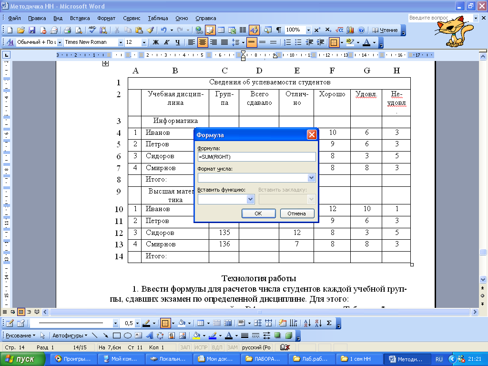Apply fill color bucket in drawing toolbar
Image resolution: width=488 pixels, height=366 pixels.
[196, 335]
